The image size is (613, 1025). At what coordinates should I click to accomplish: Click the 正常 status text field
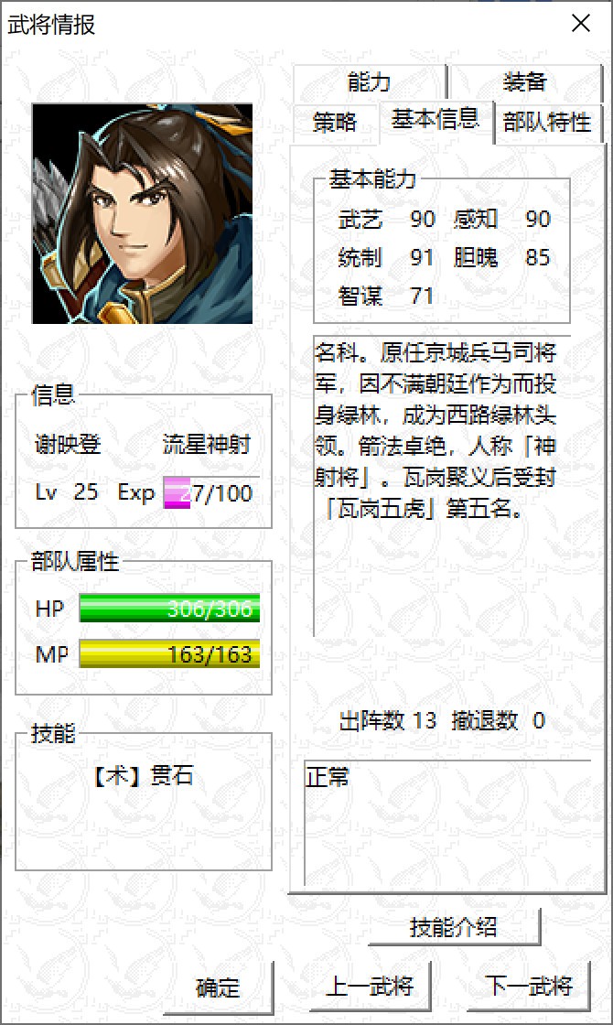point(447,823)
